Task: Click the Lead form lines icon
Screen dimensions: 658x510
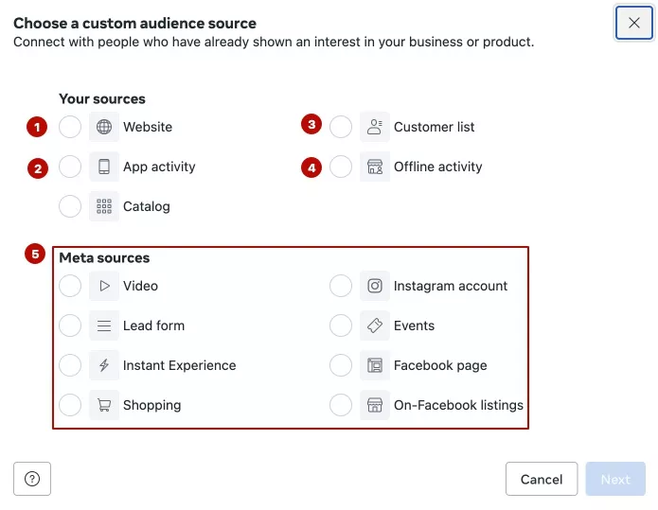Action: 104,325
